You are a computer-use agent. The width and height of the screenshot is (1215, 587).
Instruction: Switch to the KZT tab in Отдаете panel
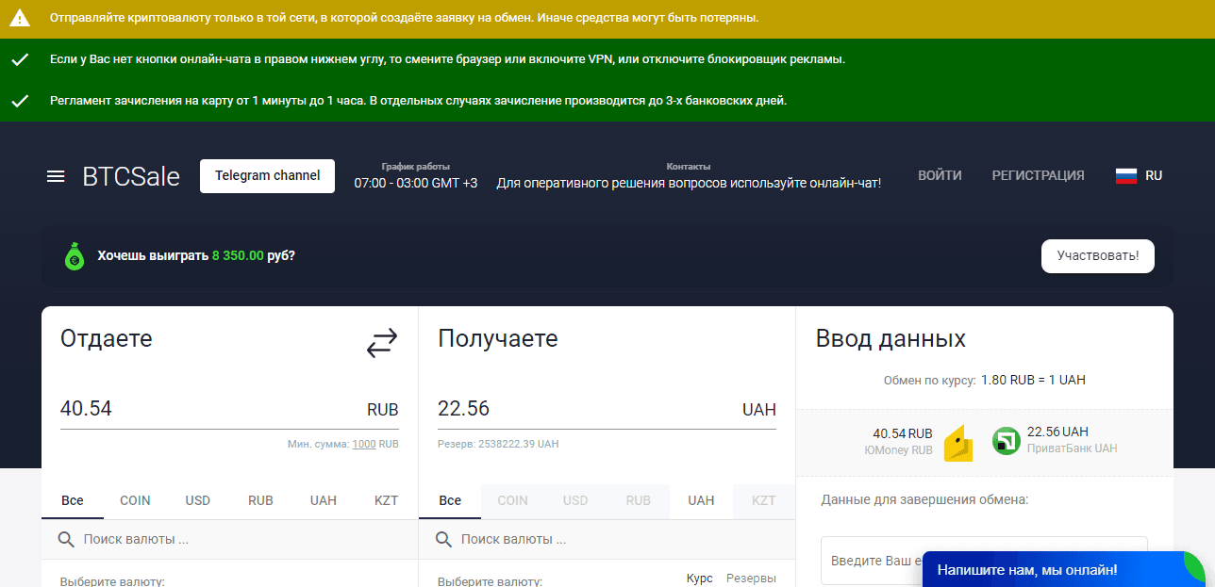tap(386, 500)
